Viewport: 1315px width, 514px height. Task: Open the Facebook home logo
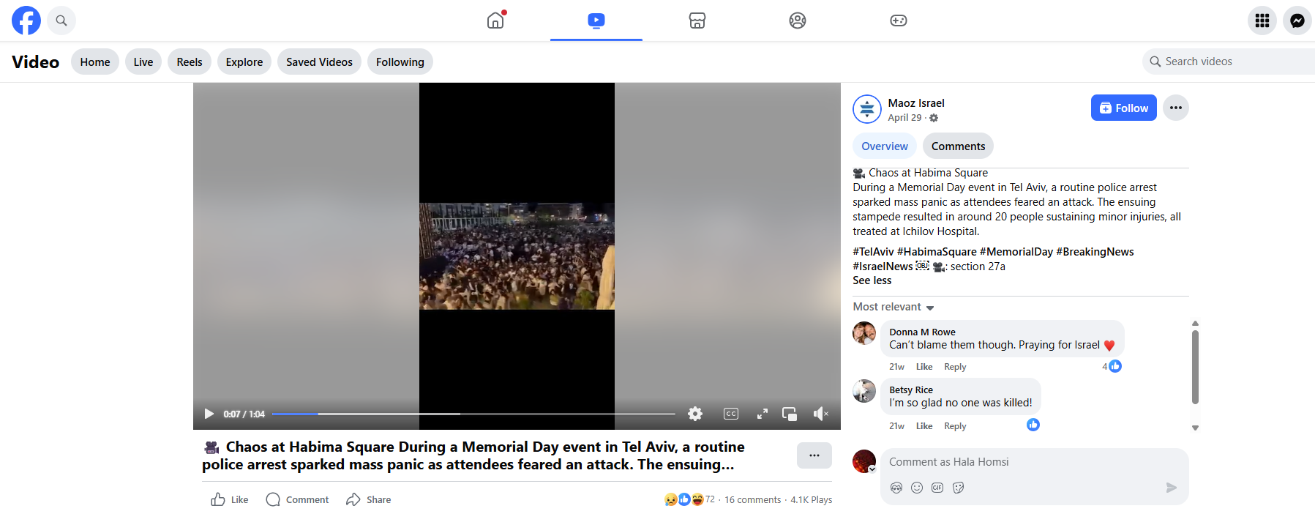[26, 21]
